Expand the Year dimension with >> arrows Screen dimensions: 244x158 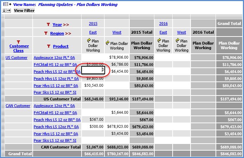[65, 25]
